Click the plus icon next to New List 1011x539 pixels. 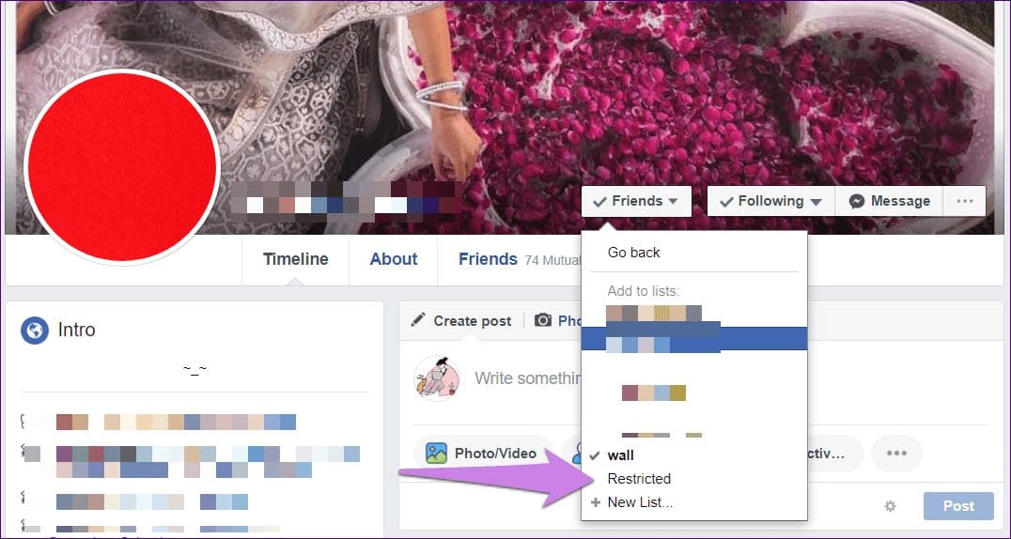tap(595, 502)
